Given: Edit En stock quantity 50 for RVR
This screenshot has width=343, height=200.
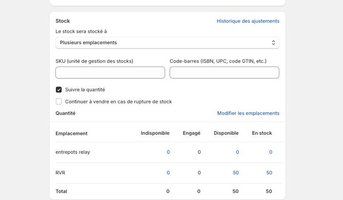Looking at the screenshot, I should [269, 173].
